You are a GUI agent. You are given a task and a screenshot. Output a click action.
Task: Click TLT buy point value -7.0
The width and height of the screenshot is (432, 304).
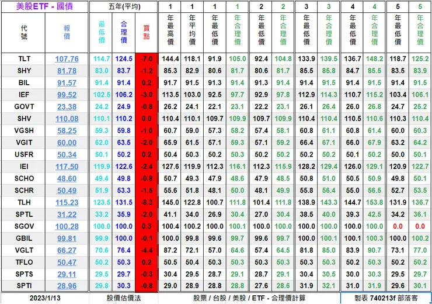coord(147,59)
